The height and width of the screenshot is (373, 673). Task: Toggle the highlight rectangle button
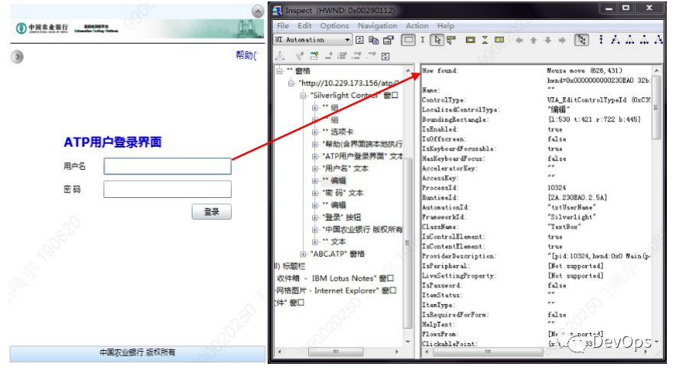tap(408, 40)
